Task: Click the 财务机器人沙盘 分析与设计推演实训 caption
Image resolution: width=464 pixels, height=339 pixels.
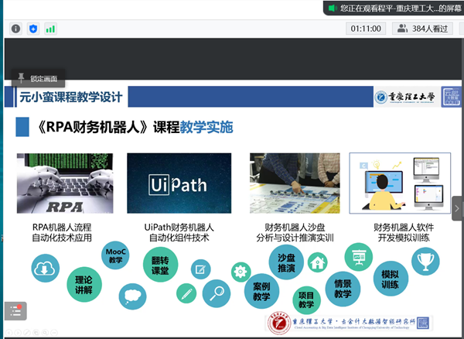Action: click(x=295, y=232)
